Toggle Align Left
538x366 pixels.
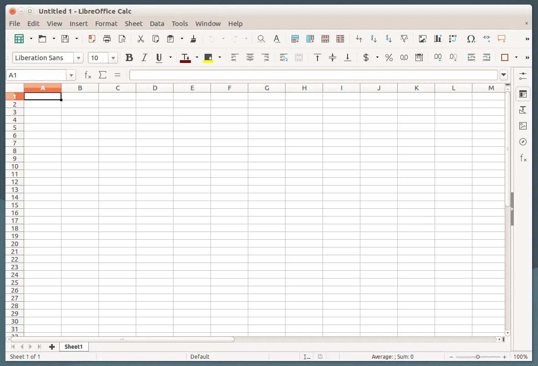point(235,58)
